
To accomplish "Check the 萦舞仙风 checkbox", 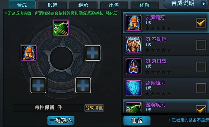I will (201, 88).
